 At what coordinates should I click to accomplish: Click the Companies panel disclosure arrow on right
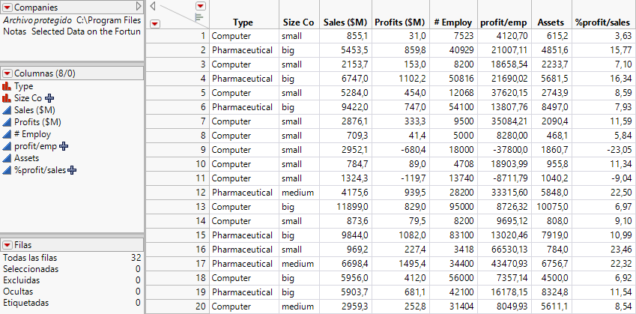click(138, 7)
